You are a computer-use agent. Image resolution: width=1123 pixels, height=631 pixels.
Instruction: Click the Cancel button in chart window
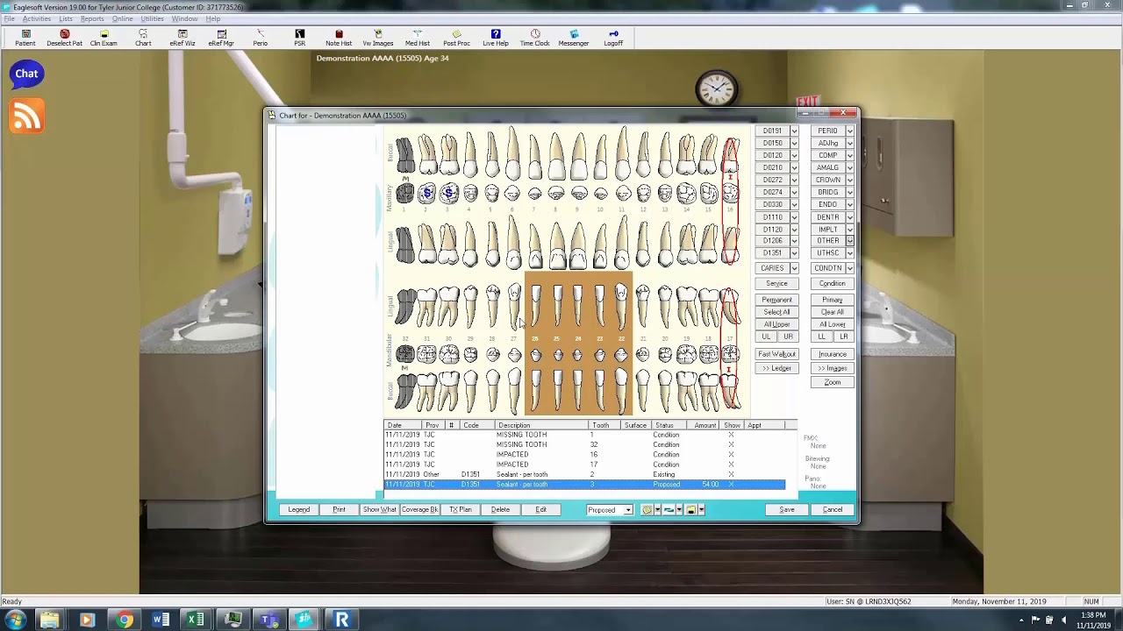833,510
